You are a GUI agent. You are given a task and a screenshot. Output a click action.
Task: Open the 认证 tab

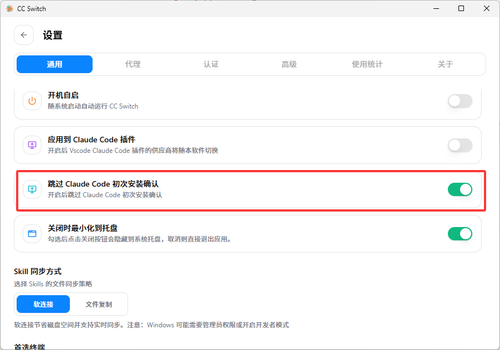coord(211,64)
